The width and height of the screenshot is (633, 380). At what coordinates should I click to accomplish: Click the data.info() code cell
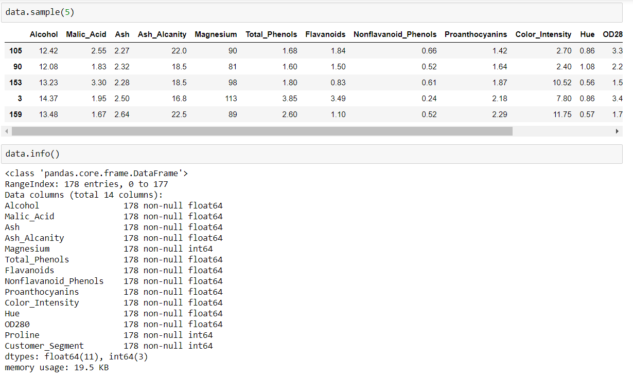pyautogui.click(x=311, y=154)
